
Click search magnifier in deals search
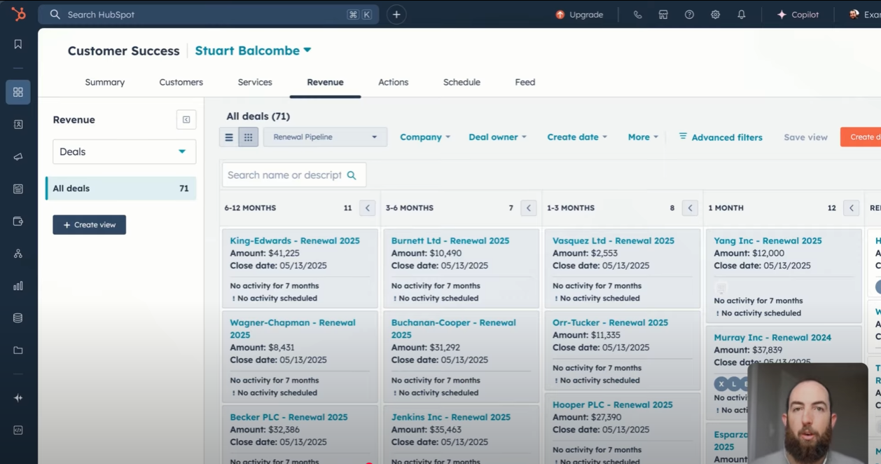pos(352,175)
